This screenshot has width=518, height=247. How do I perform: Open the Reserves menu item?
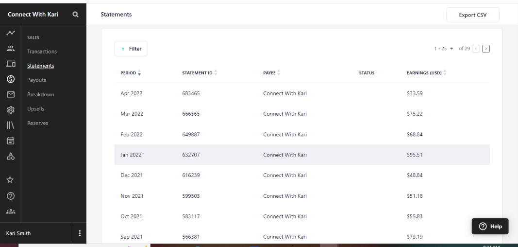click(38, 123)
